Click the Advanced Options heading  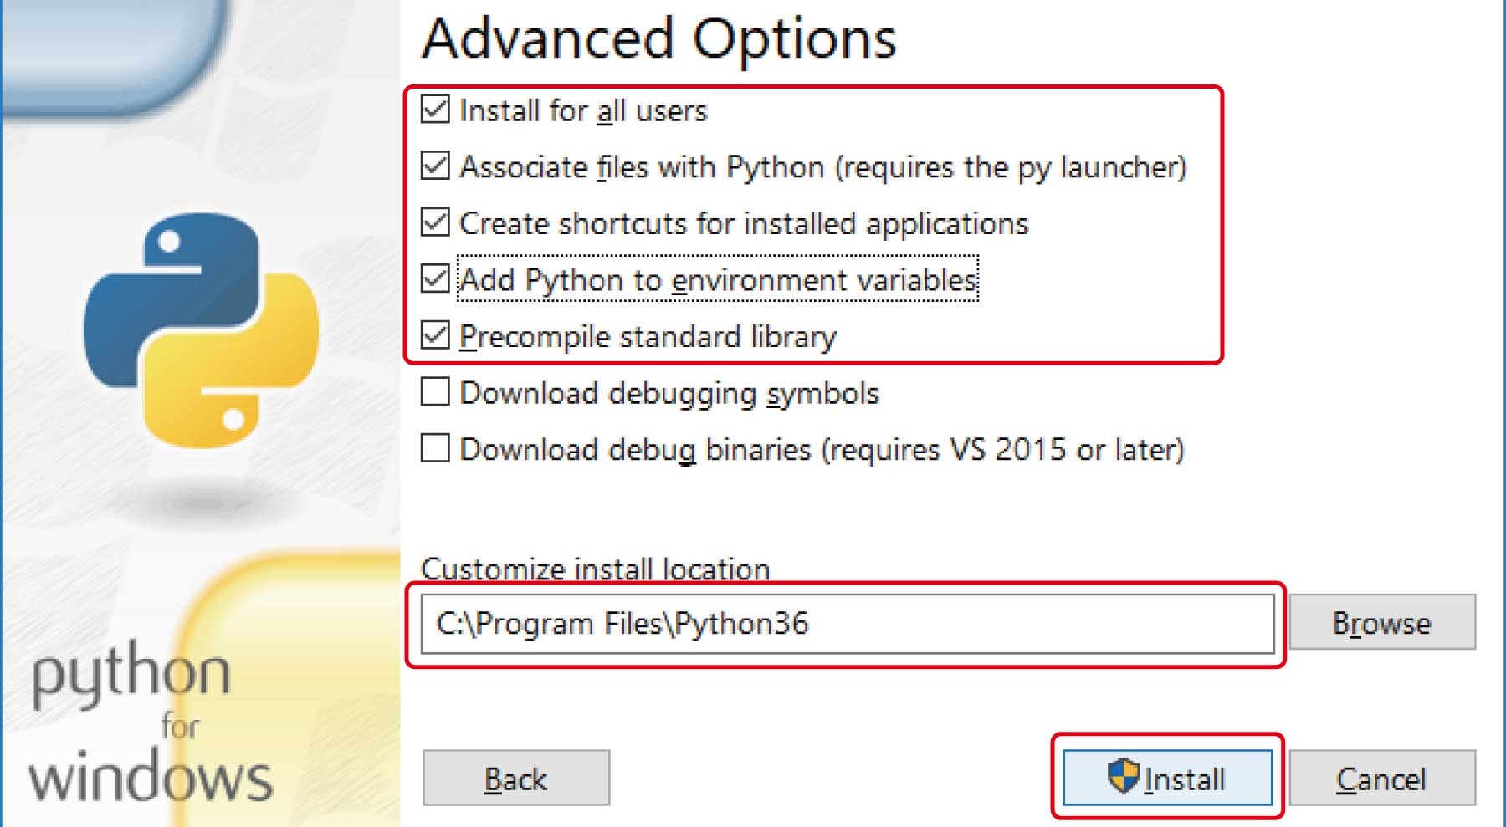[x=659, y=39]
